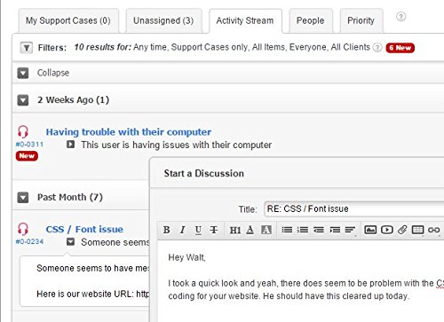Switch to the Unassigned (3) tab
The width and height of the screenshot is (444, 322).
163,20
